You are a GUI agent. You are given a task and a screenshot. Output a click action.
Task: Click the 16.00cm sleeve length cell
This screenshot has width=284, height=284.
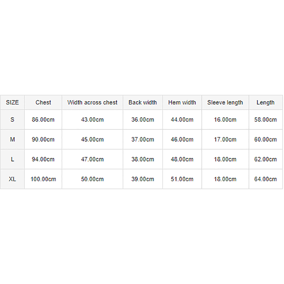tap(225, 120)
